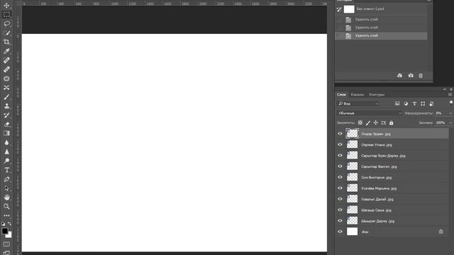Select the Quick Selection tool

coord(6,33)
